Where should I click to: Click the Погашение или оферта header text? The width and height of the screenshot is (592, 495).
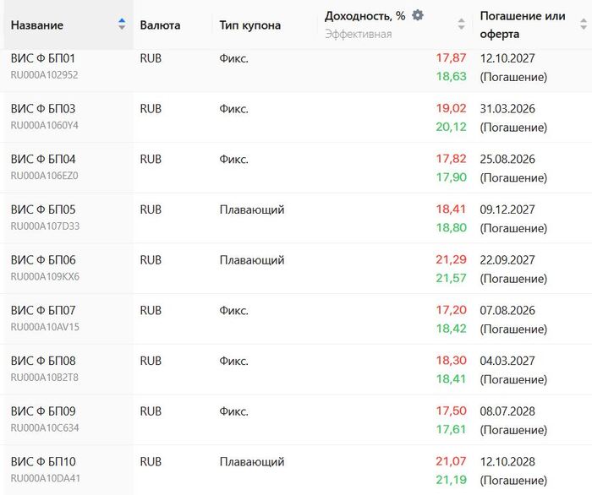pyautogui.click(x=523, y=25)
